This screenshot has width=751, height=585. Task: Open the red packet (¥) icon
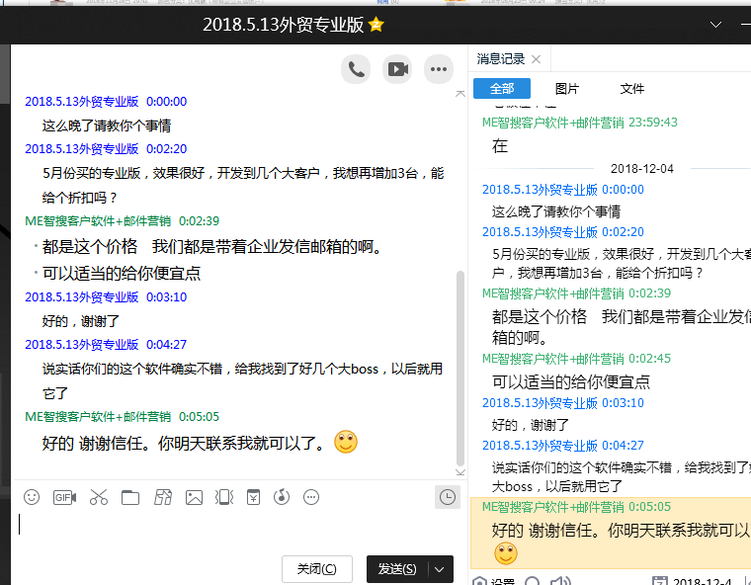[x=253, y=497]
